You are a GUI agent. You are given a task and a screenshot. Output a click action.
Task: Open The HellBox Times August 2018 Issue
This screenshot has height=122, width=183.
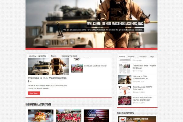click(144, 67)
